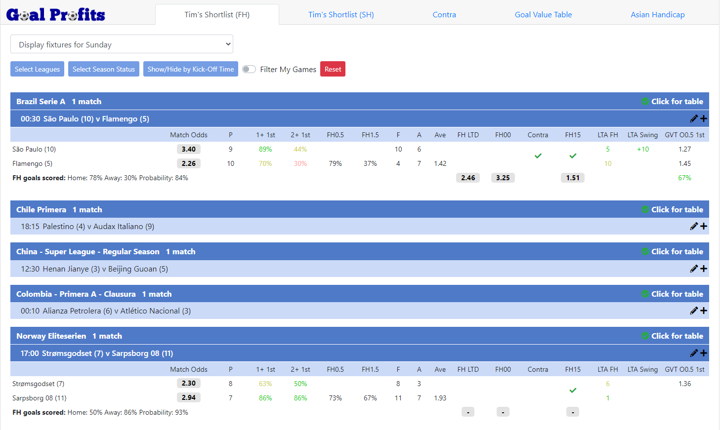Click the Flamengo FH0.5 value 79%

pyautogui.click(x=336, y=163)
